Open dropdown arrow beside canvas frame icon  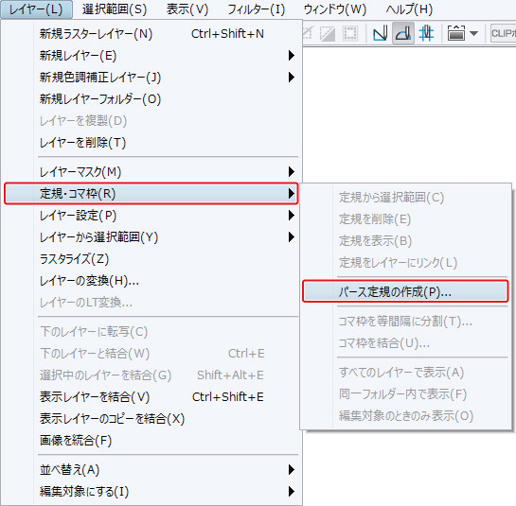pyautogui.click(x=474, y=33)
